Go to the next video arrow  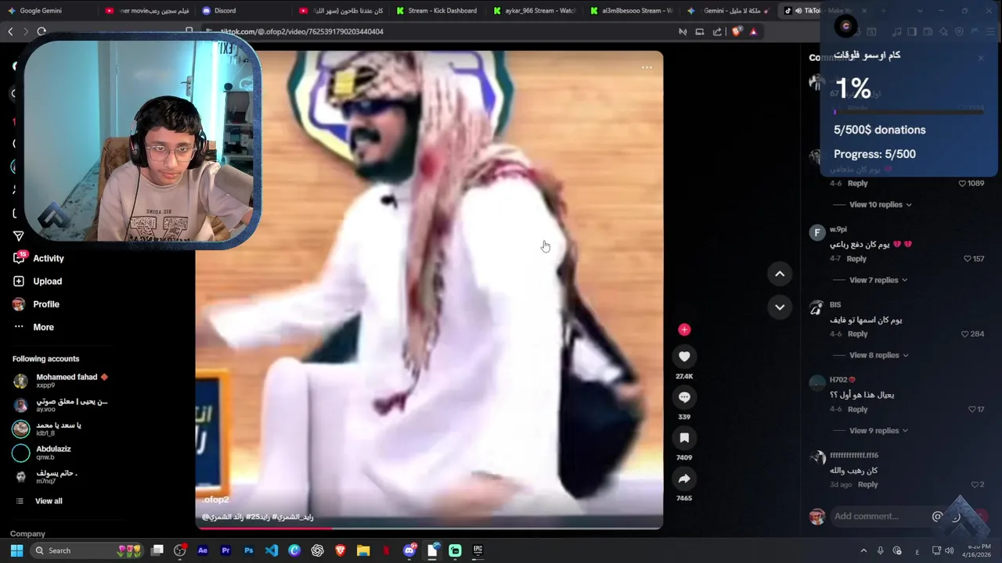pyautogui.click(x=780, y=307)
